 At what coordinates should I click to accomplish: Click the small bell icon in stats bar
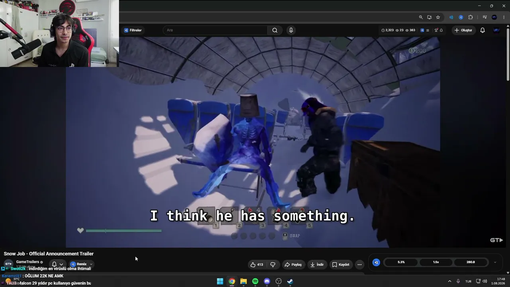(x=441, y=30)
